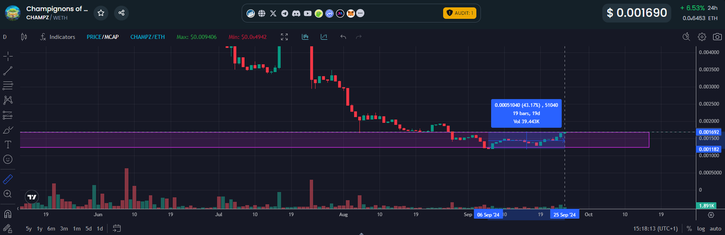
Task: Set chart range to 5y
Action: pyautogui.click(x=28, y=228)
